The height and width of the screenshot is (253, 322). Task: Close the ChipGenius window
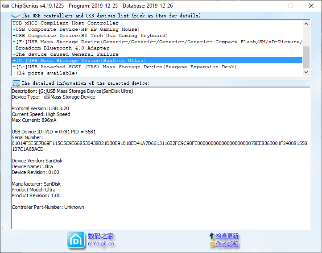[311, 6]
